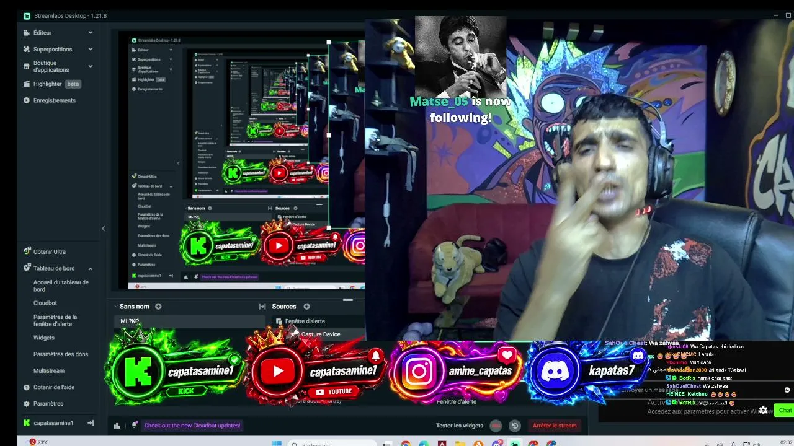Open Chrome from the taskbar

(406, 444)
